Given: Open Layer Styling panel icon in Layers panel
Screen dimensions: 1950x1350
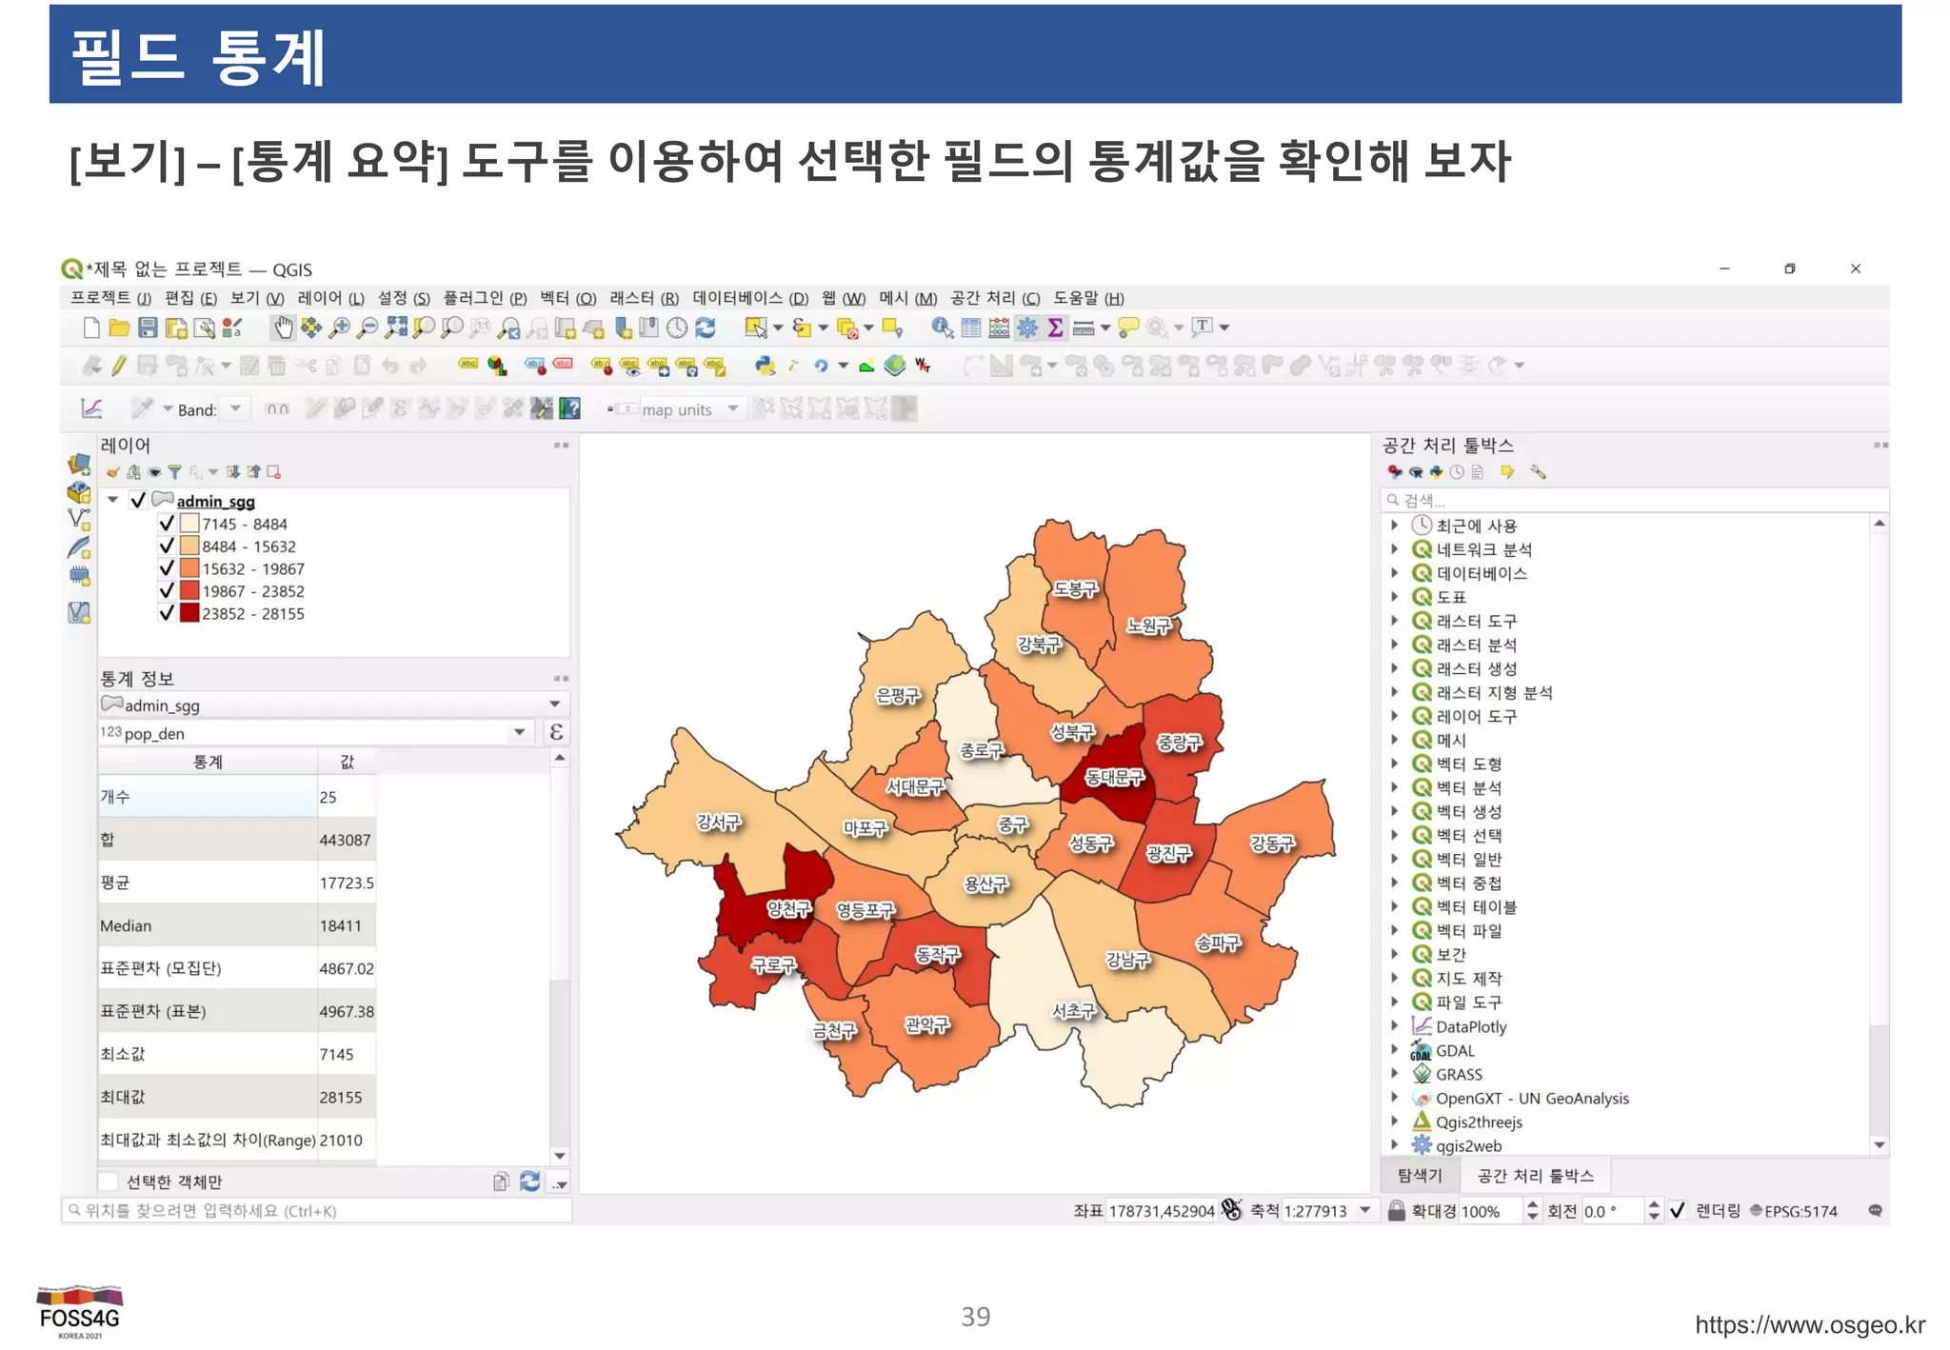Looking at the screenshot, I should coord(114,472).
